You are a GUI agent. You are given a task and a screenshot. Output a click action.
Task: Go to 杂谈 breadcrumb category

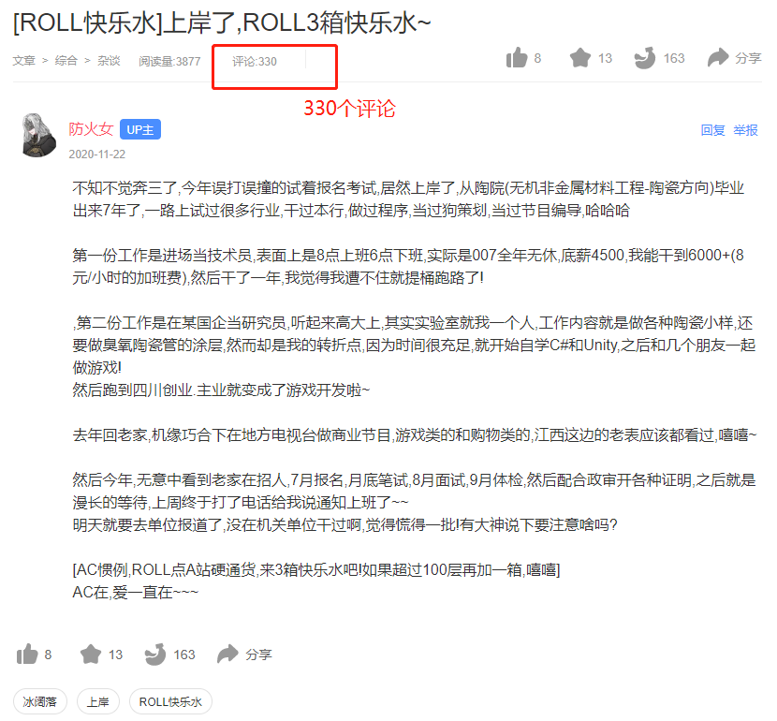coord(109,61)
